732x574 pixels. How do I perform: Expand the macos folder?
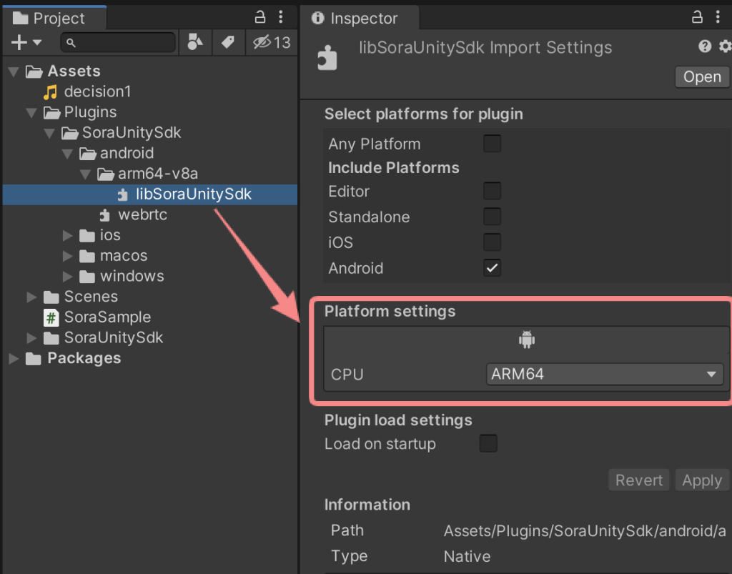(x=68, y=256)
